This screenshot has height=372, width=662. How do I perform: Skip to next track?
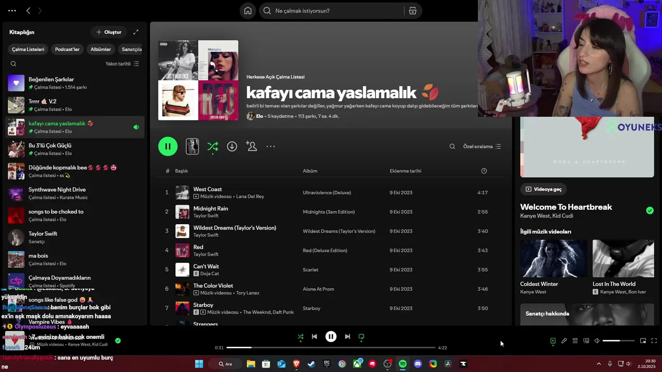[348, 336]
